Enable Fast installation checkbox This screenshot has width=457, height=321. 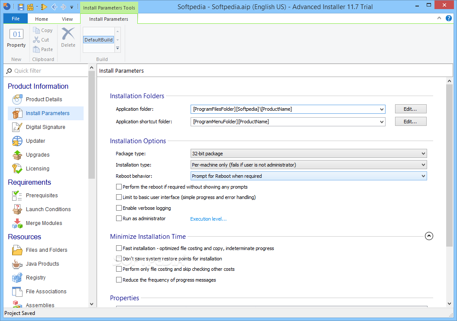119,248
